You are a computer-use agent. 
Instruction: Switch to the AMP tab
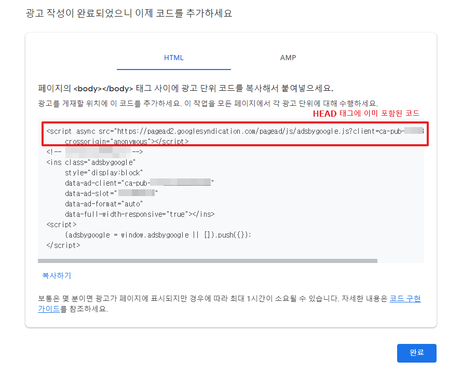point(288,58)
